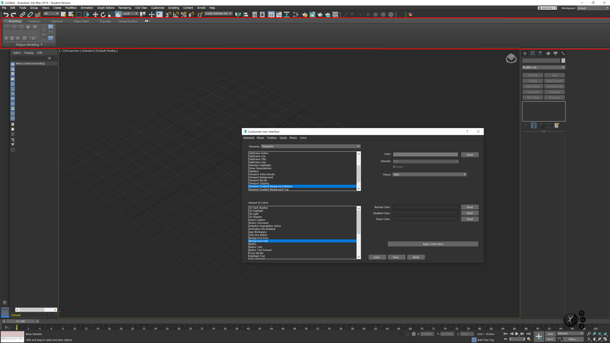Toggle the 3D Snaps icon
The height and width of the screenshot is (343, 610).
coord(168,15)
